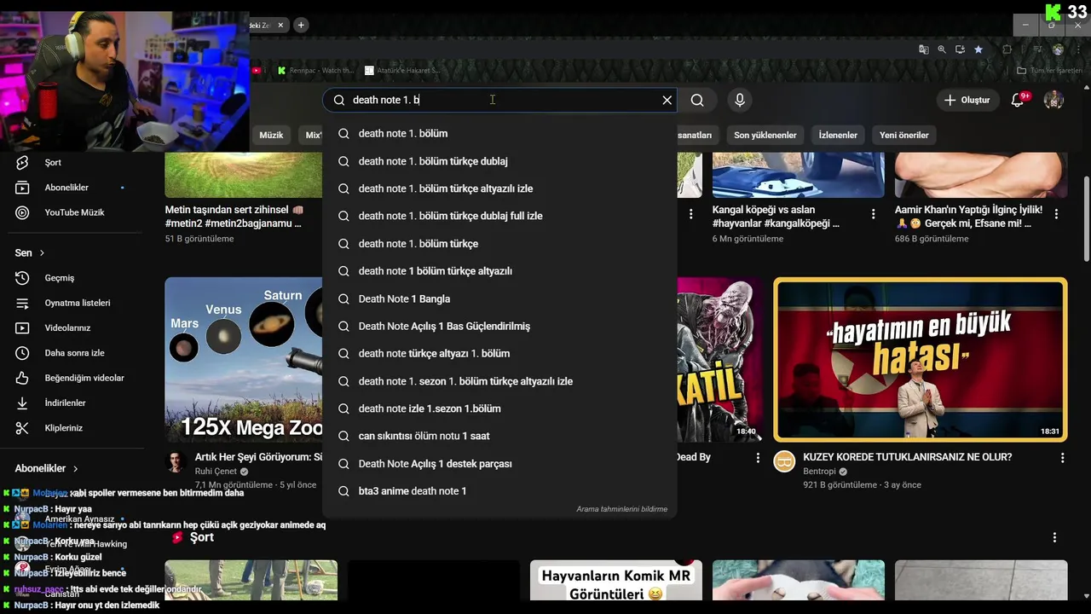Open the 125X Mega Zoom video thumbnail
This screenshot has height=614, width=1091.
(x=244, y=359)
